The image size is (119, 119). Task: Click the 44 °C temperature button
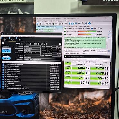tap(6, 58)
